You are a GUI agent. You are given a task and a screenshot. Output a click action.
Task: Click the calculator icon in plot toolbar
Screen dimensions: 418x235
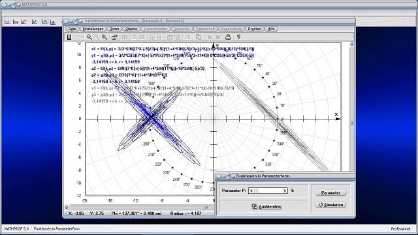(x=69, y=37)
